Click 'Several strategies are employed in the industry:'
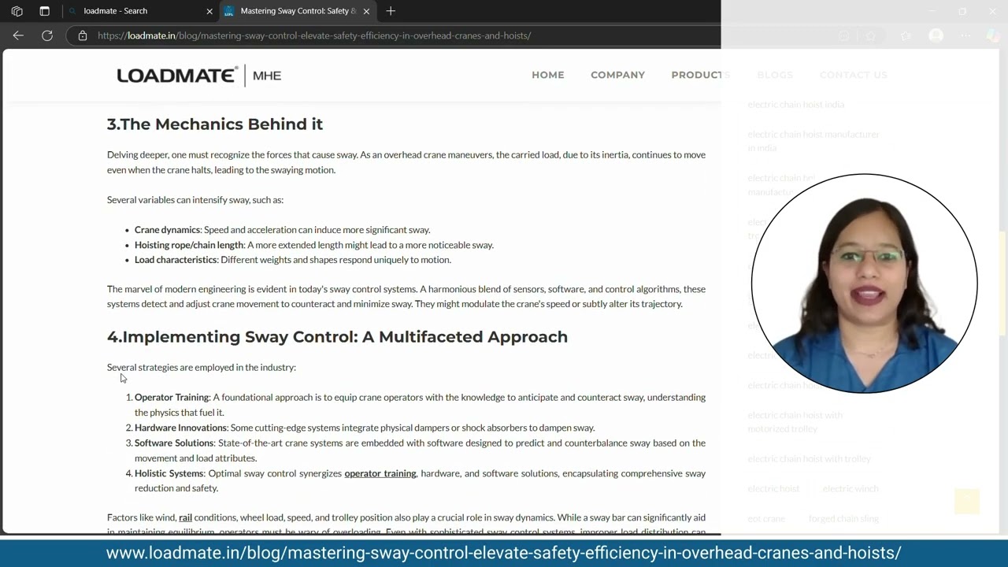The image size is (1008, 567). coord(202,367)
